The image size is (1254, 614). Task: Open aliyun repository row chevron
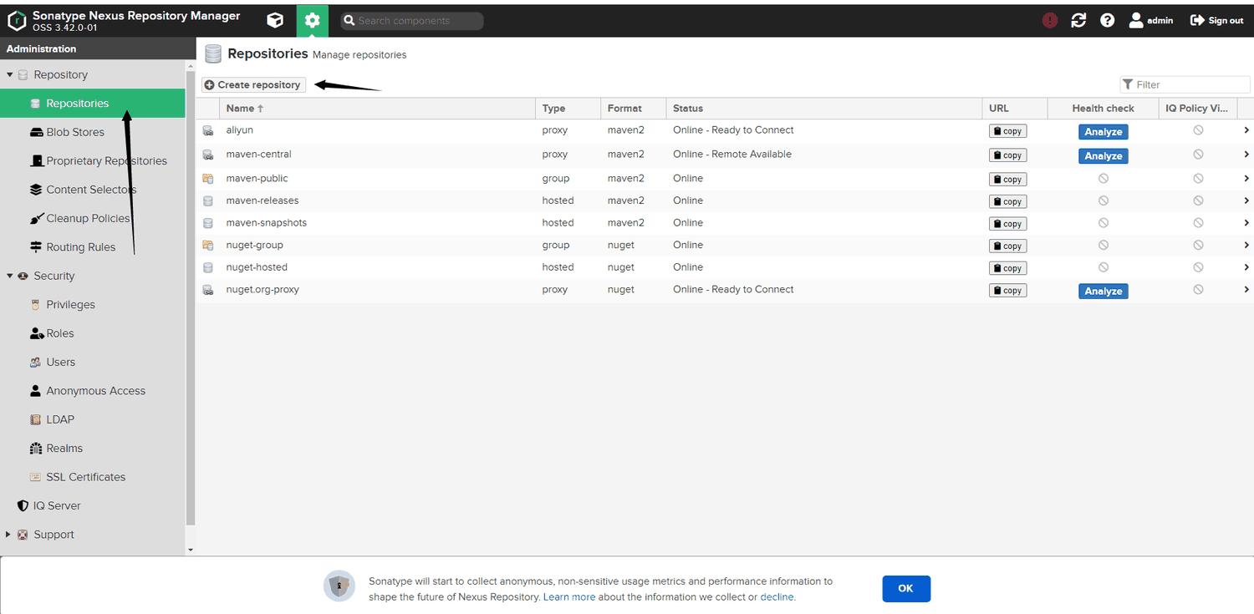pyautogui.click(x=1246, y=130)
